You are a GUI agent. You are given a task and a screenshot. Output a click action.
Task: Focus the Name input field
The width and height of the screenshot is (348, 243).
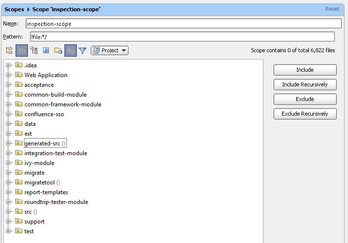184,23
